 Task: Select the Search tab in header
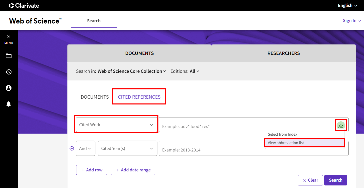(x=94, y=21)
